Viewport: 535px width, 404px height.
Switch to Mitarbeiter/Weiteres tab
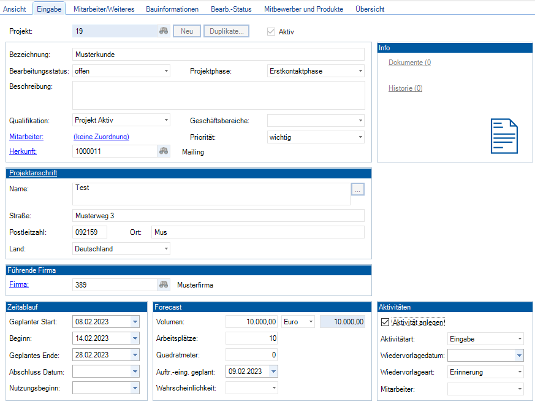(104, 9)
